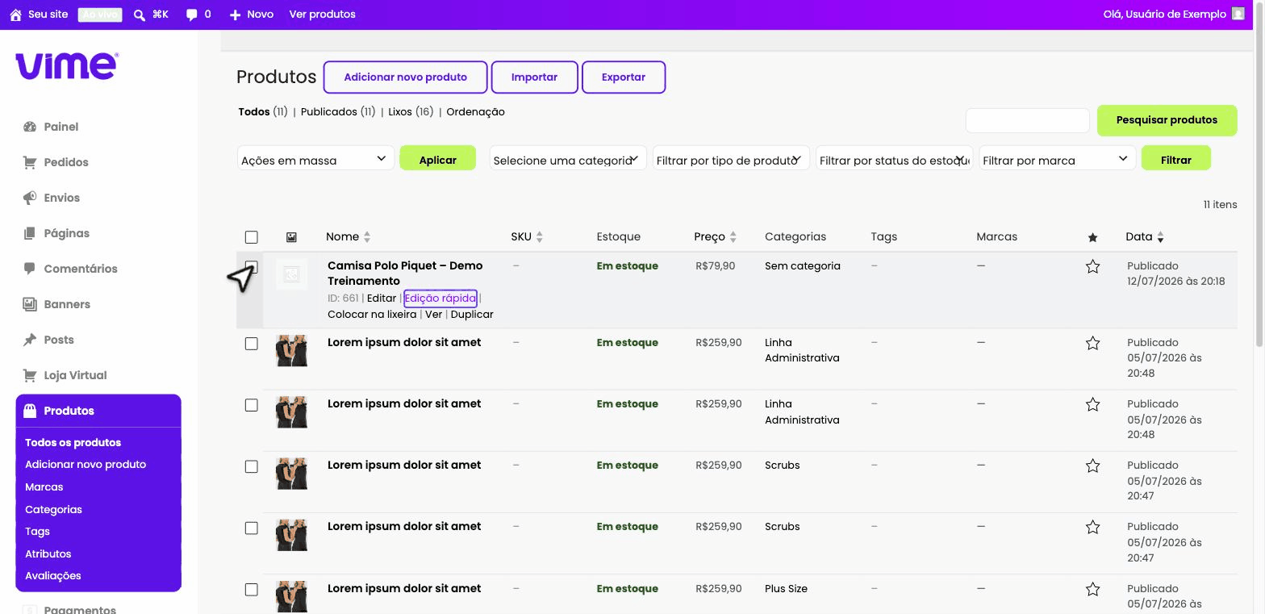
Task: Click the Duplicar link
Action: [x=472, y=315]
